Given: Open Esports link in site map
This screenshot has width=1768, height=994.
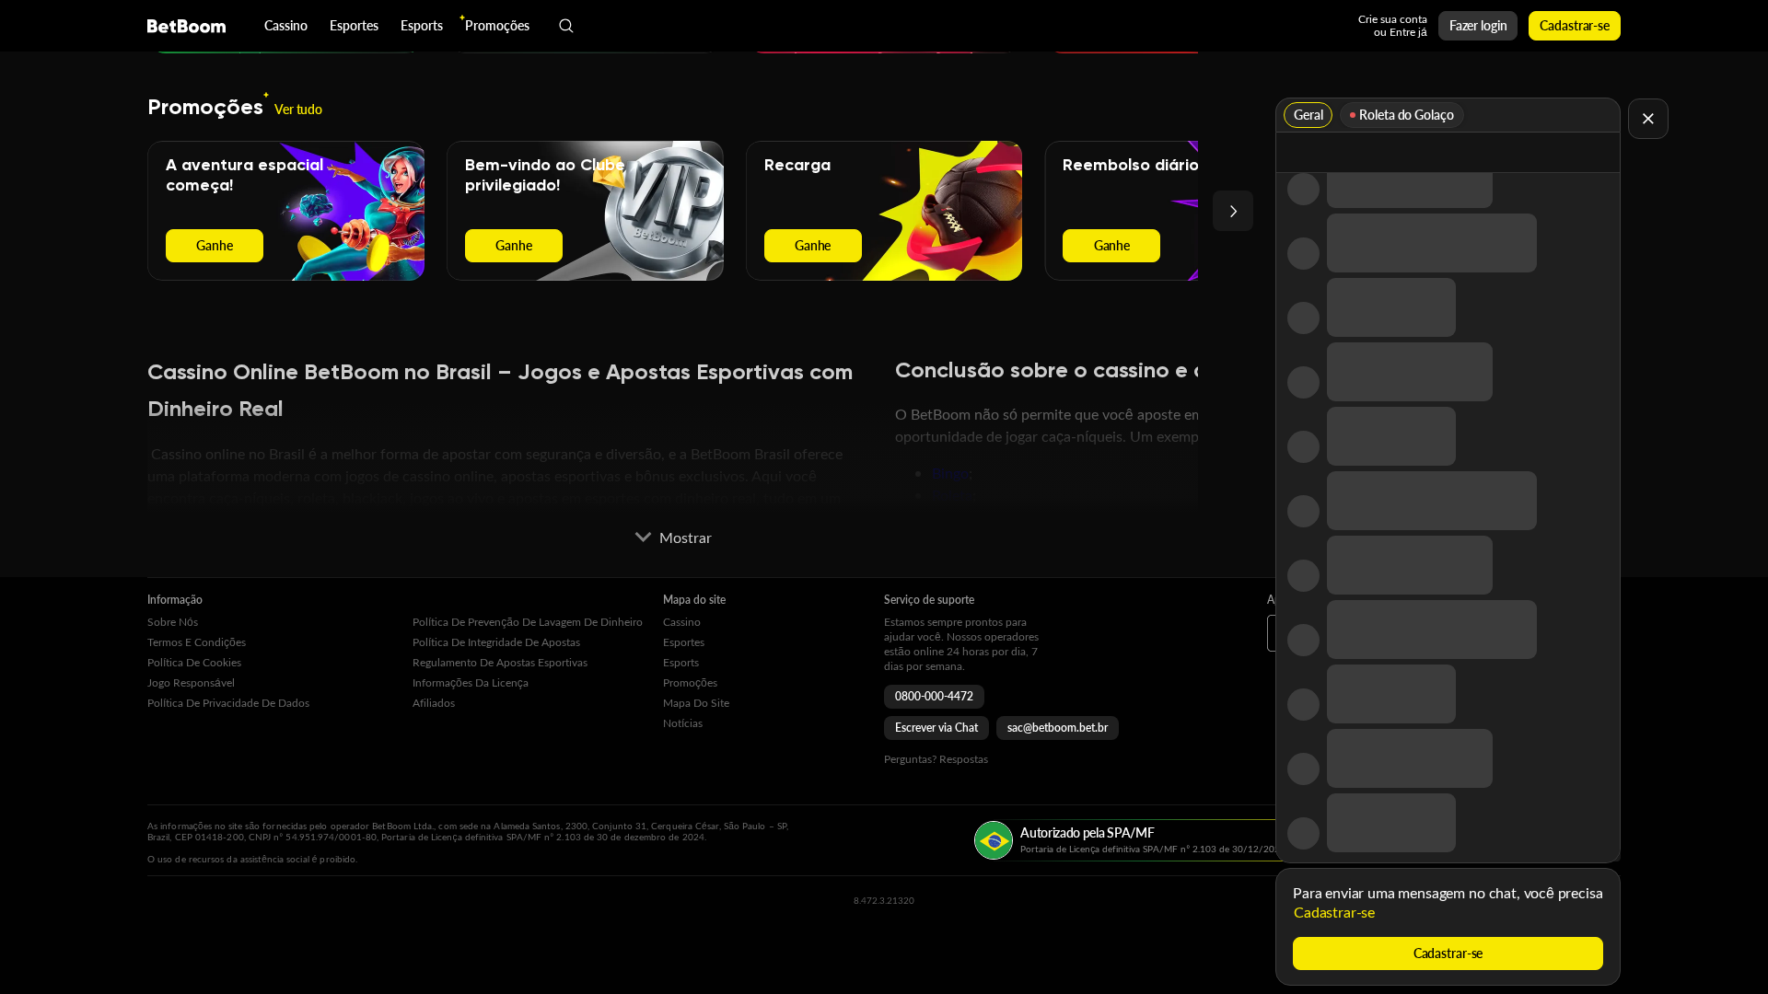Looking at the screenshot, I should pyautogui.click(x=680, y=663).
